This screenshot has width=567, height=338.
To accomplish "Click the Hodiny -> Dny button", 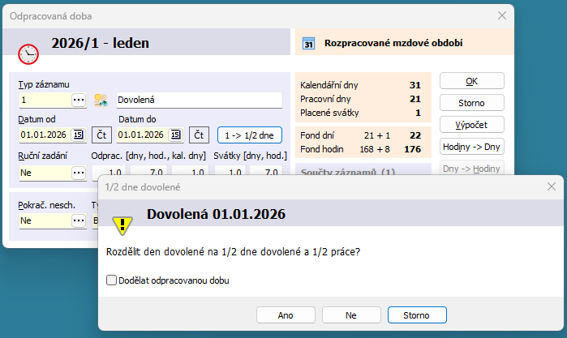I will click(x=471, y=148).
